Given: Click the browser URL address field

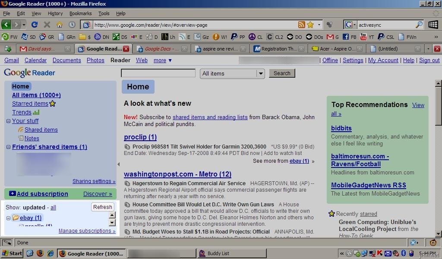Looking at the screenshot, I should (x=195, y=25).
